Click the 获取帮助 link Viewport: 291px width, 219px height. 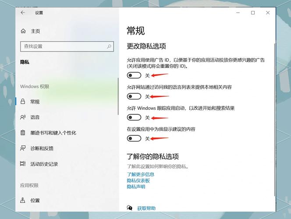[146, 208]
